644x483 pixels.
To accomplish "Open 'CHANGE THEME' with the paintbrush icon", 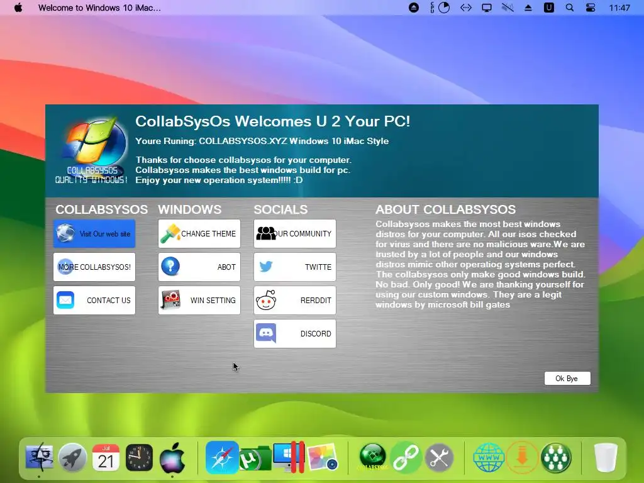I will pyautogui.click(x=199, y=234).
